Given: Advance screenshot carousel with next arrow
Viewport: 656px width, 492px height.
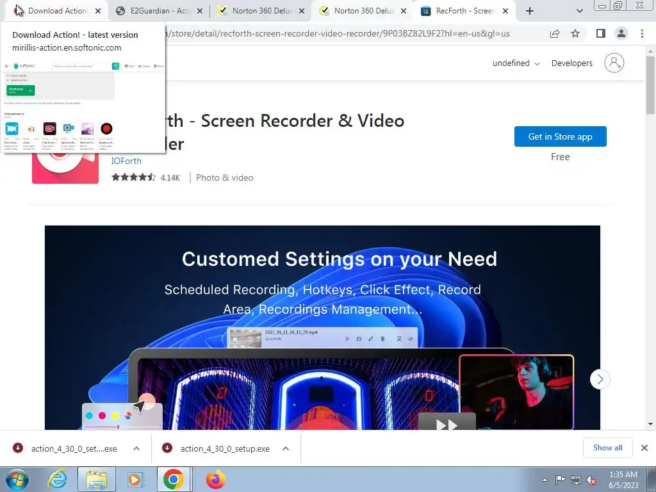Looking at the screenshot, I should coord(600,379).
